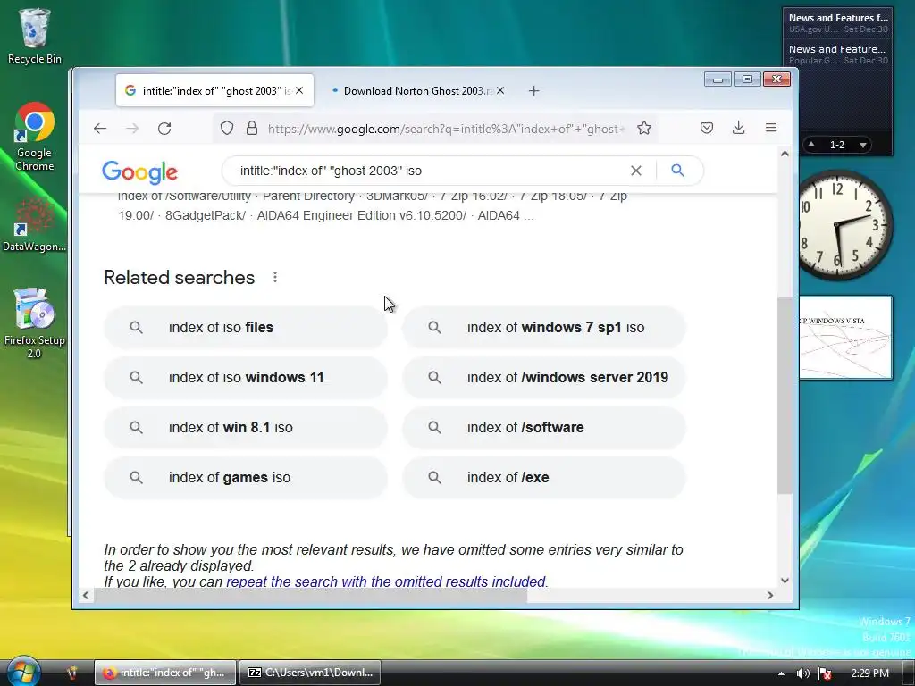
Task: Click the Google logo
Action: point(139,172)
